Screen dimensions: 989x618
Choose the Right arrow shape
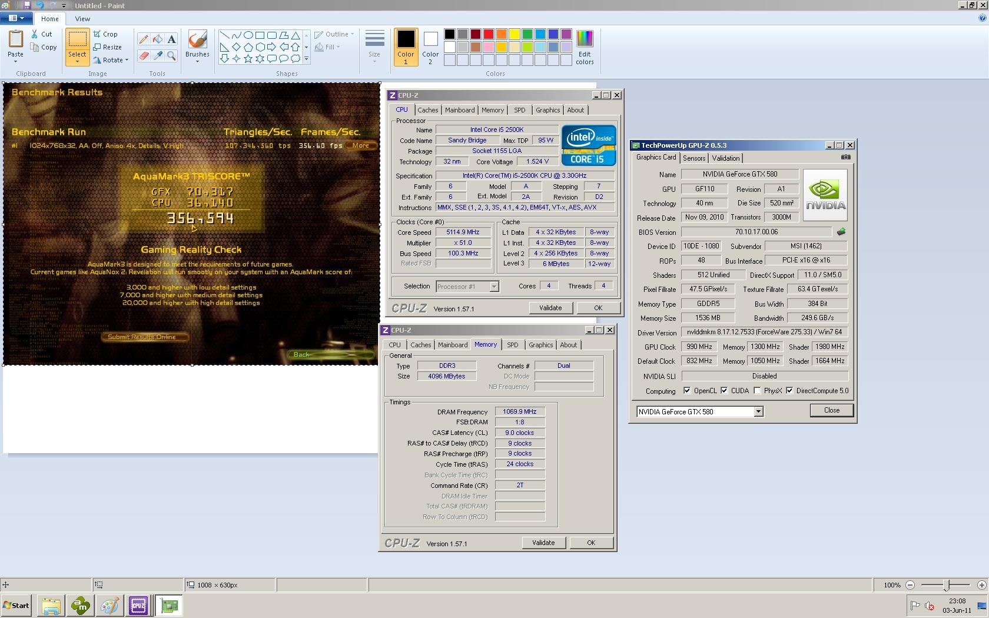(x=271, y=47)
